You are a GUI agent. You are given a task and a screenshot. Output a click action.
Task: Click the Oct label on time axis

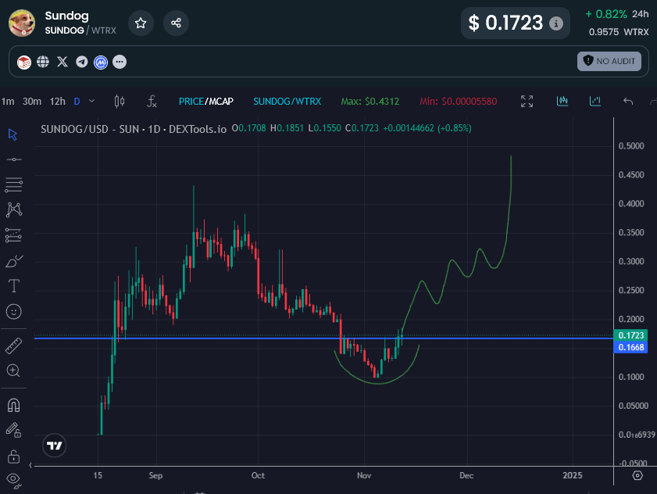coord(258,475)
